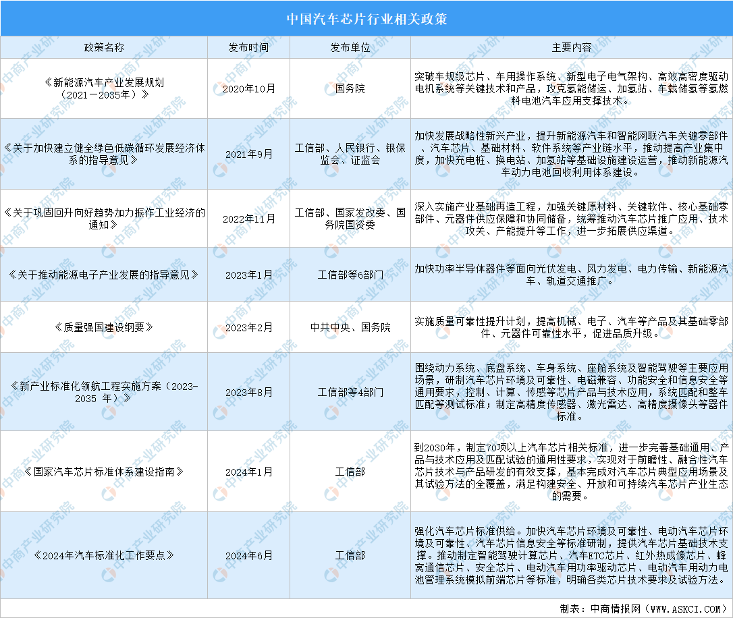This screenshot has height=618, width=733.
Task: Click policy name 《新能源汽车产业发展规划（2021－2035年）》
Action: click(x=104, y=88)
